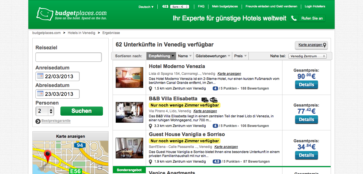Image resolution: width=363 pixels, height=174 pixels.
Task: Click the phone icon beside Rufen Sie an
Action: 294,18
